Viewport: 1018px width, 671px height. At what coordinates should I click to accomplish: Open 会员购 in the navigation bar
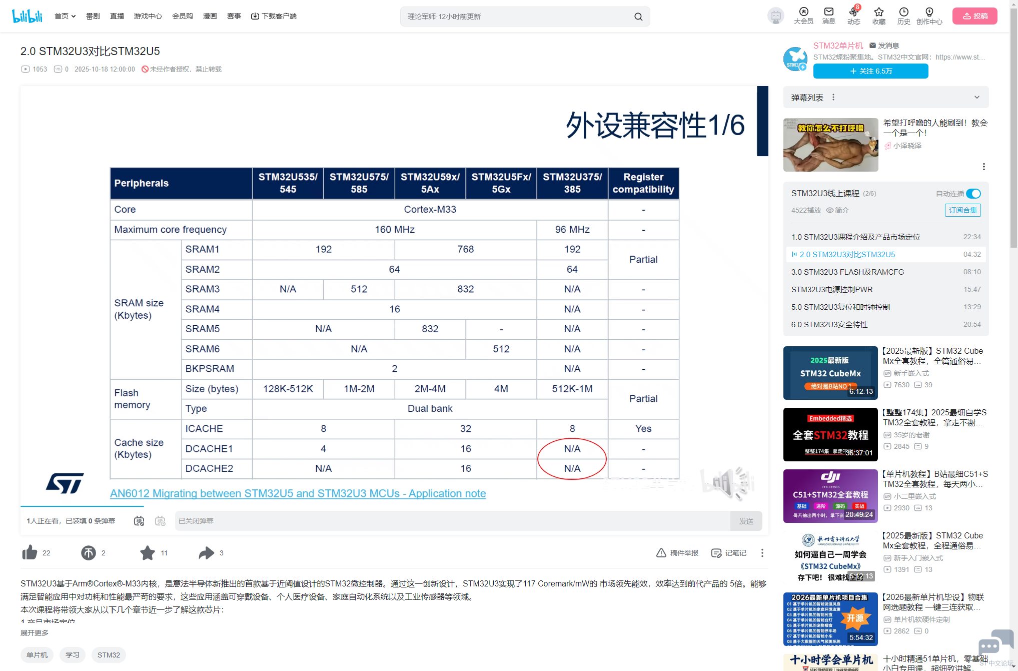coord(183,16)
